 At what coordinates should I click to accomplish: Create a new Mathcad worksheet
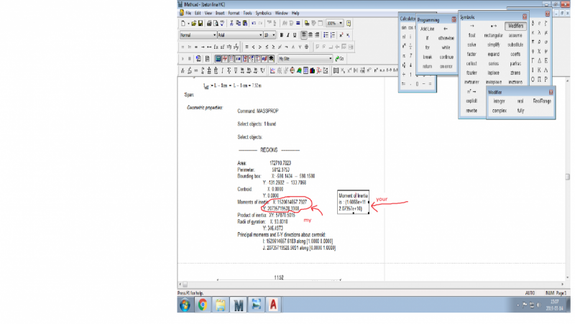pos(183,23)
